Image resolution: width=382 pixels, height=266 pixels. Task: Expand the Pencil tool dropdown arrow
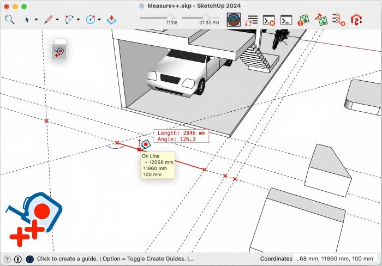[x=57, y=20]
